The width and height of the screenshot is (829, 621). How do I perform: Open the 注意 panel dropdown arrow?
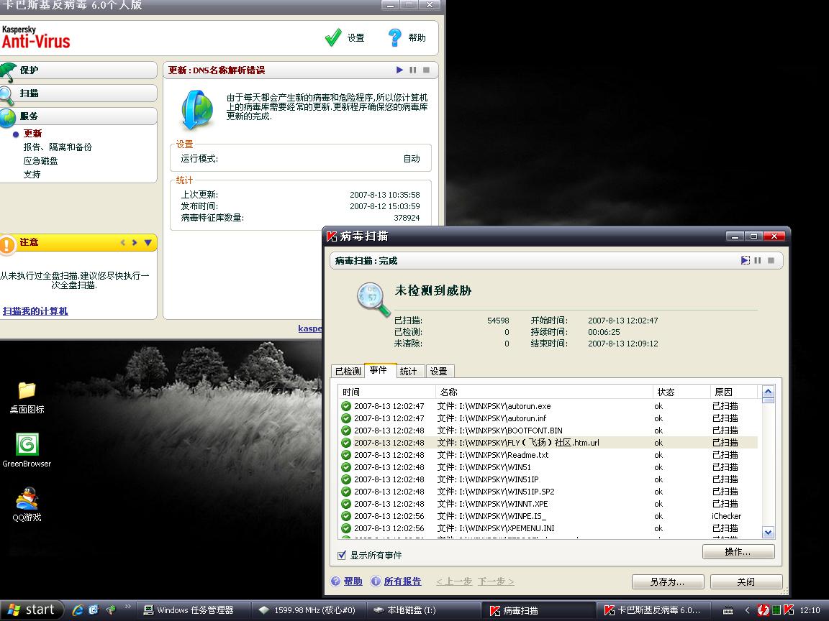coord(148,242)
